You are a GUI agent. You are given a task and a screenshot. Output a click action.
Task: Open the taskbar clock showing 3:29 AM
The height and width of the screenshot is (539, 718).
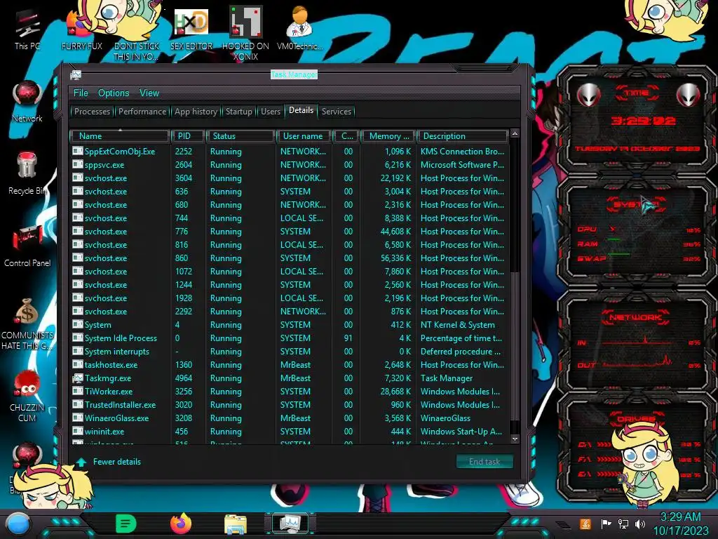click(x=681, y=524)
